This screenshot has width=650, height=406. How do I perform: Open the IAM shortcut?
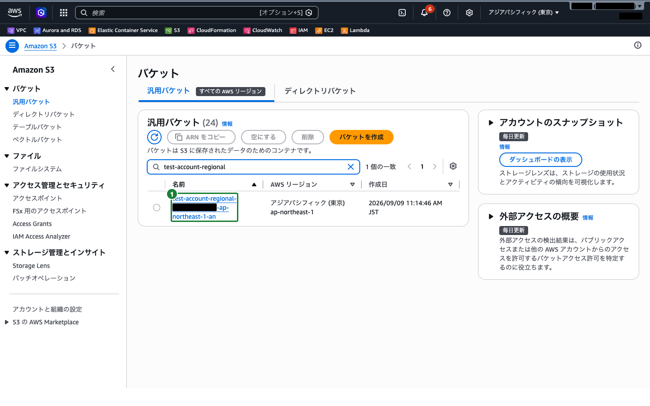point(298,30)
